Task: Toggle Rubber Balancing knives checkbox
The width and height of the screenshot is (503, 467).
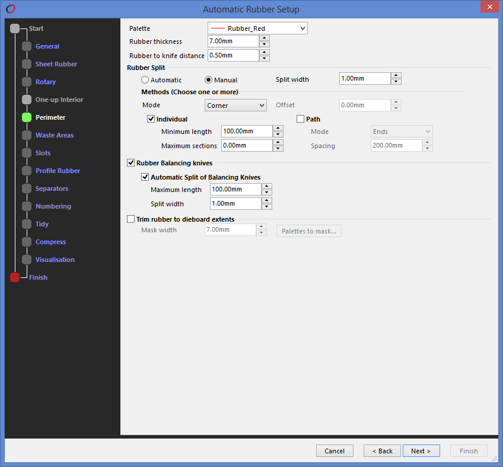Action: 131,163
